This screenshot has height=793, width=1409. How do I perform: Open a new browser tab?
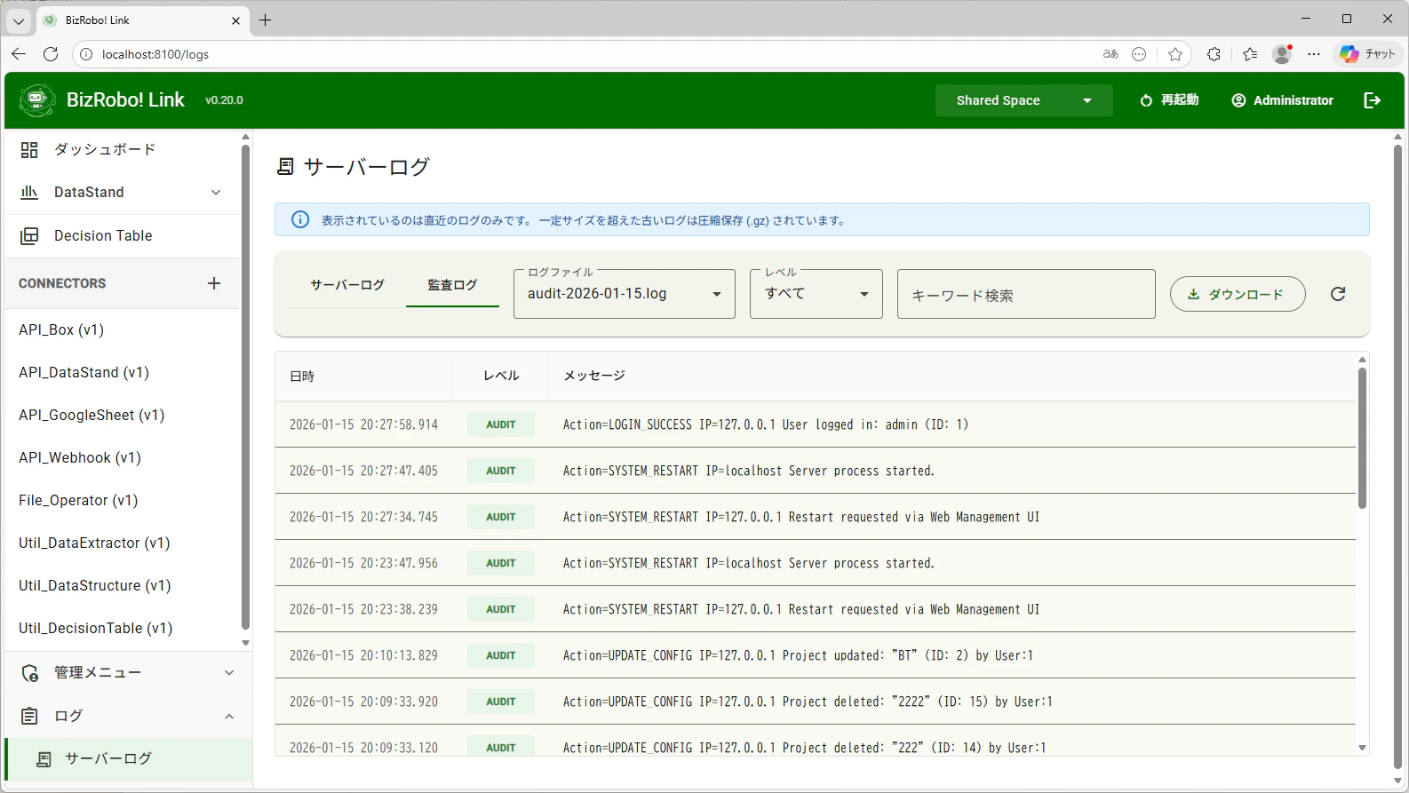265,20
